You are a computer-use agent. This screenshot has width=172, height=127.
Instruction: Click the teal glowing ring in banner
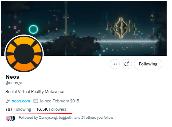coord(34,29)
